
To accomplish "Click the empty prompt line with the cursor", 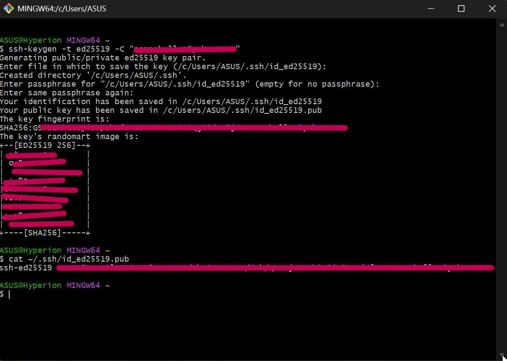I will coord(5,294).
